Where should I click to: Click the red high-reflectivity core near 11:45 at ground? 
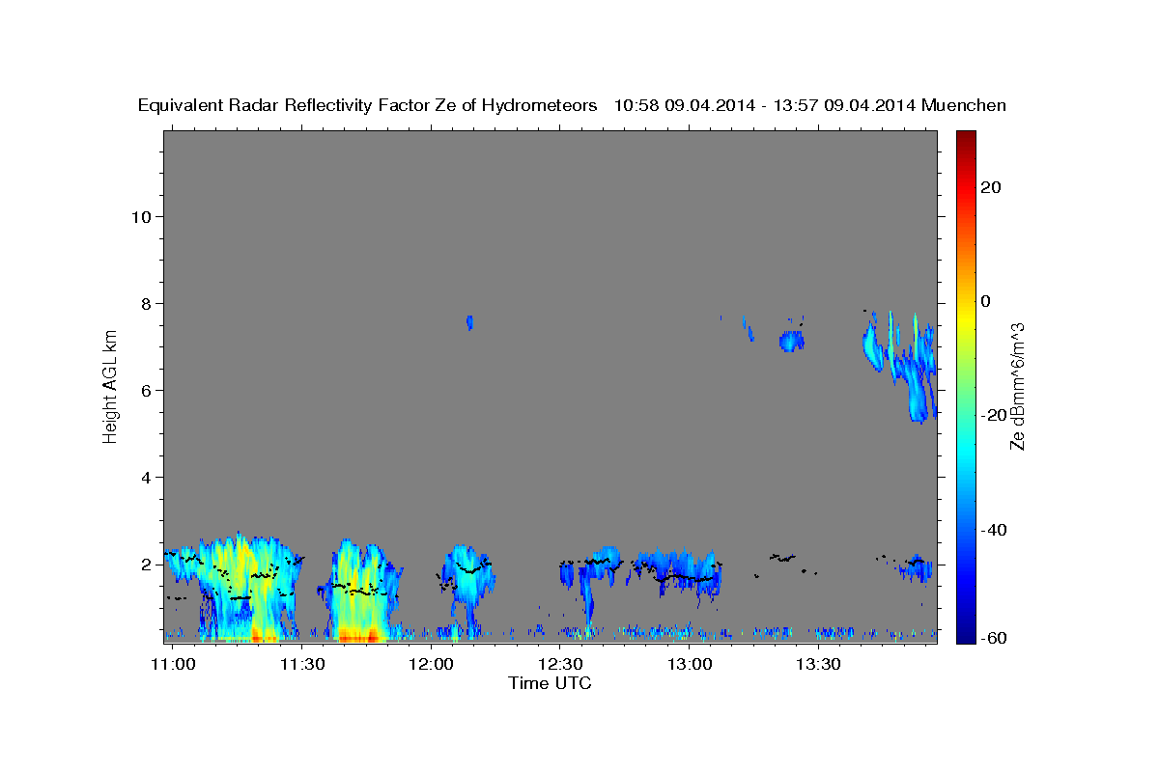click(x=361, y=635)
